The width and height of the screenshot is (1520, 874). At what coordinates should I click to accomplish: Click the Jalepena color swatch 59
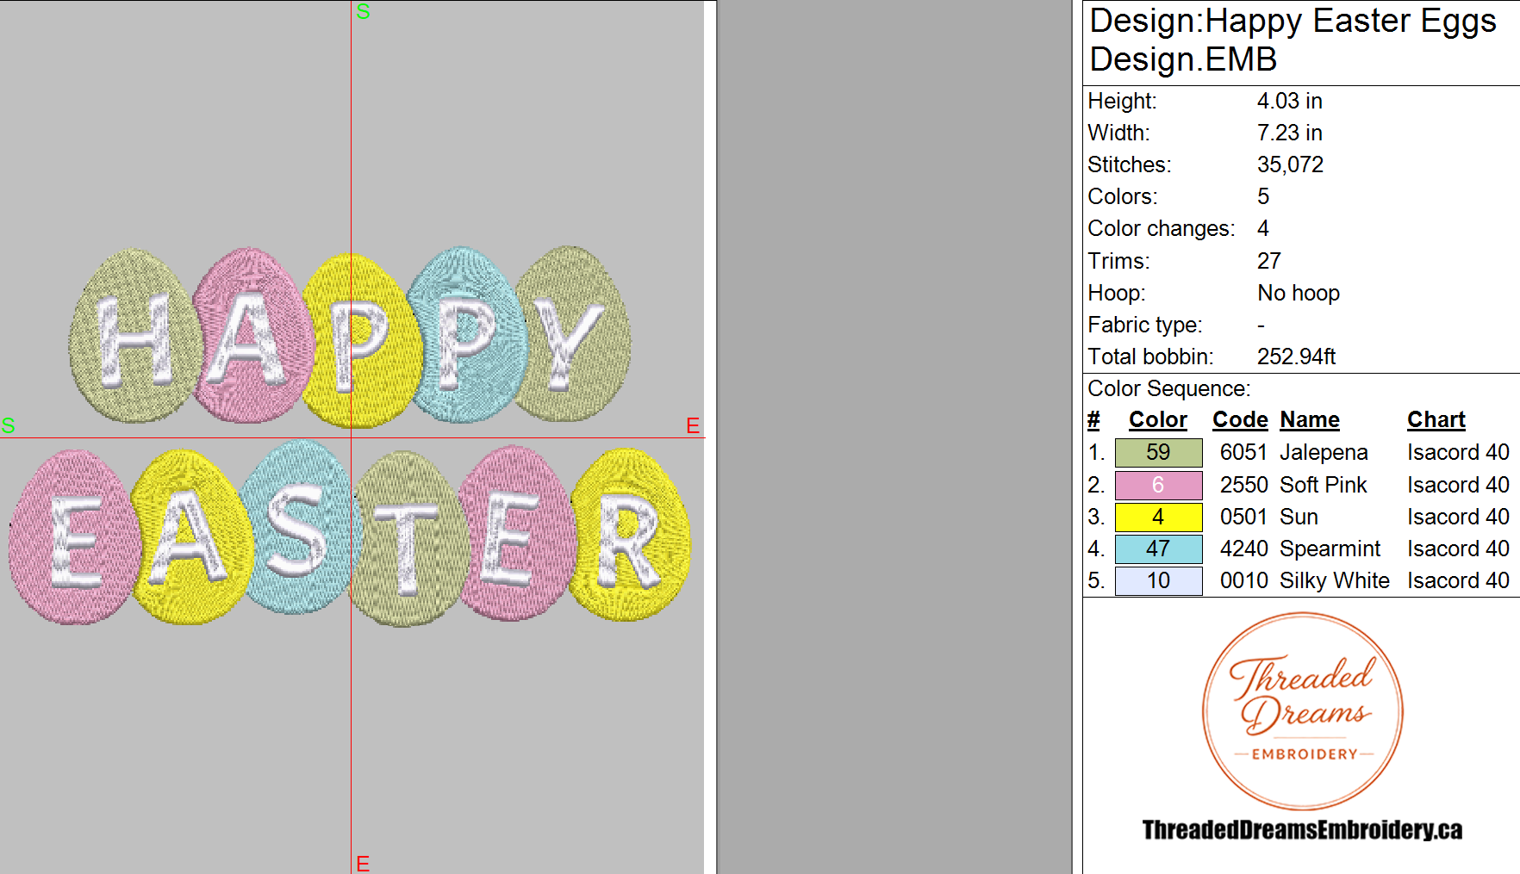(1158, 453)
